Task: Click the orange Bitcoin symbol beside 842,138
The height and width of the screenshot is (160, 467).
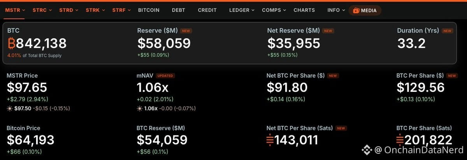Action: click(11, 43)
